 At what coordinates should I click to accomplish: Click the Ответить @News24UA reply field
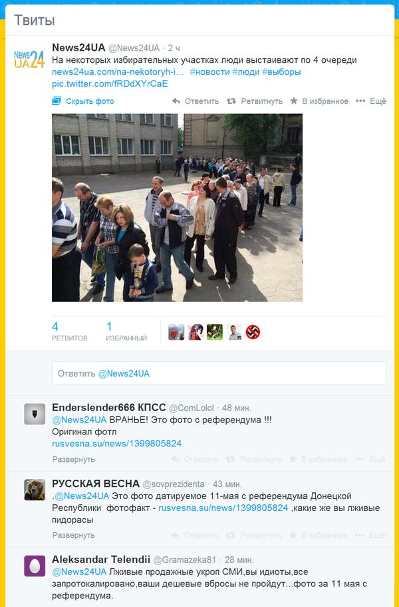pyautogui.click(x=219, y=373)
